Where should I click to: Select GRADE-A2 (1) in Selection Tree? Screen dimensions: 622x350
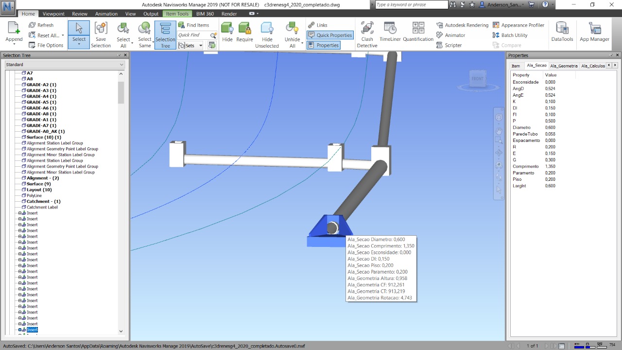(41, 85)
